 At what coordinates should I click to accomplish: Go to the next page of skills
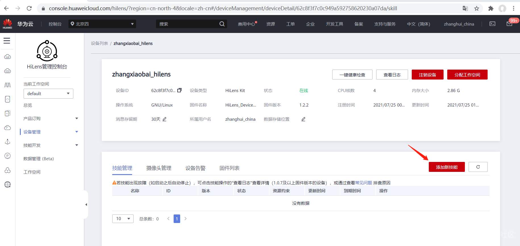[186, 218]
